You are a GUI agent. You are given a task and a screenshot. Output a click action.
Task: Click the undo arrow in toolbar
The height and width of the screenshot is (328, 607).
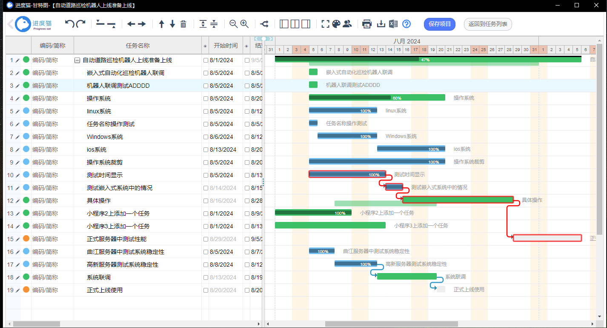[x=69, y=24]
